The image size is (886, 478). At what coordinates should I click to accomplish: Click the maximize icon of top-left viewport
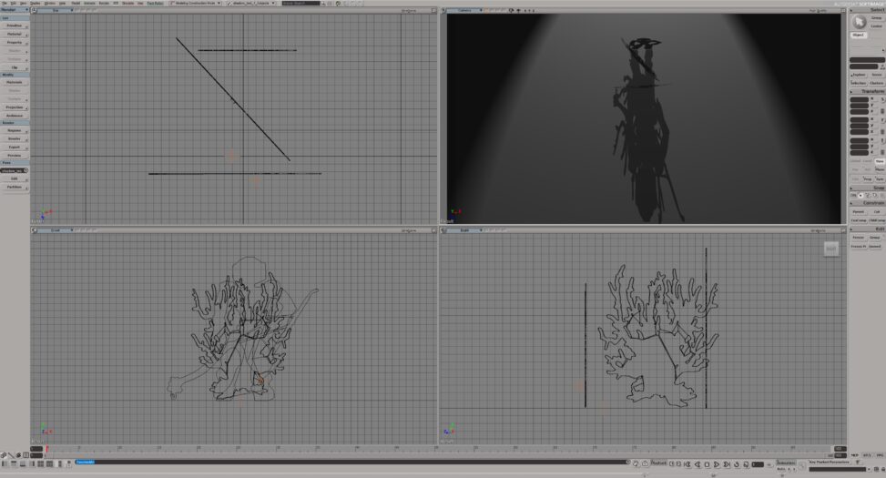(433, 10)
